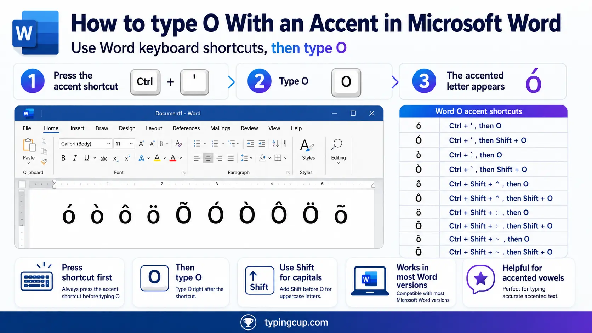Align text to the right
This screenshot has width=592, height=333.
[220, 158]
